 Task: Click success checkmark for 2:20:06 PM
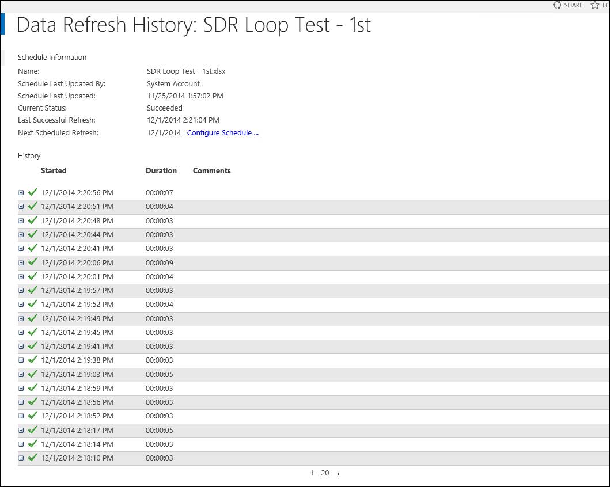33,262
